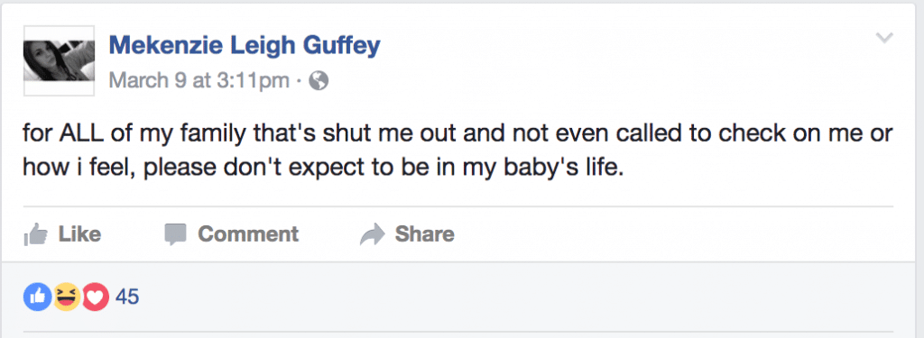Select the laughing Haha reaction icon

point(67,297)
